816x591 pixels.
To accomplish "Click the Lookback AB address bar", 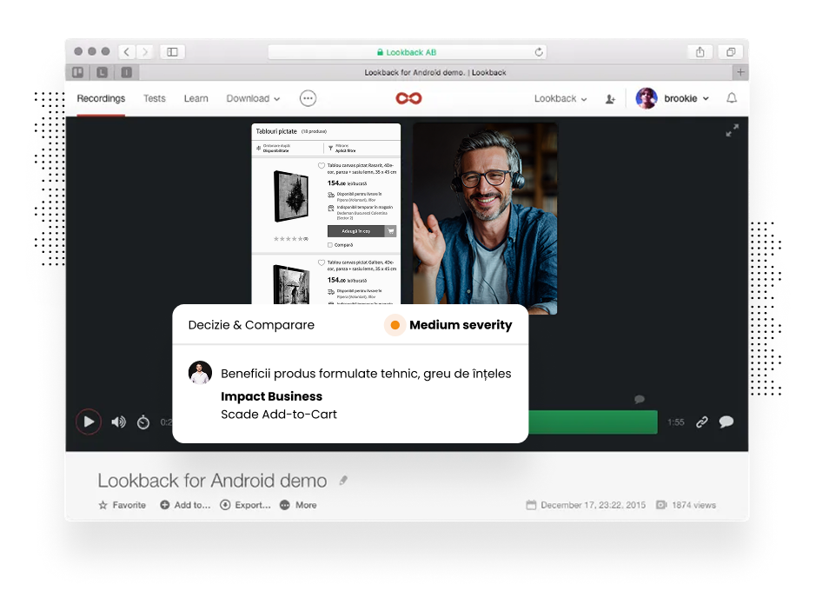I will point(407,52).
